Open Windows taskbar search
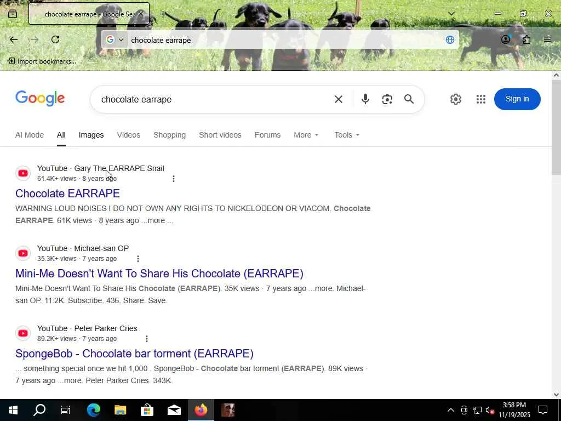 tap(39, 410)
